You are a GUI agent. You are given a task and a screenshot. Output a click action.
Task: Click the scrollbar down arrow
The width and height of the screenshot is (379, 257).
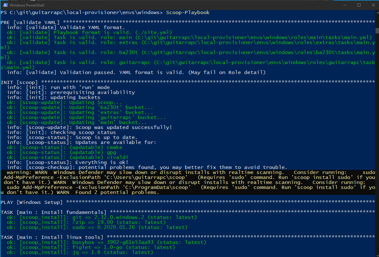377,255
